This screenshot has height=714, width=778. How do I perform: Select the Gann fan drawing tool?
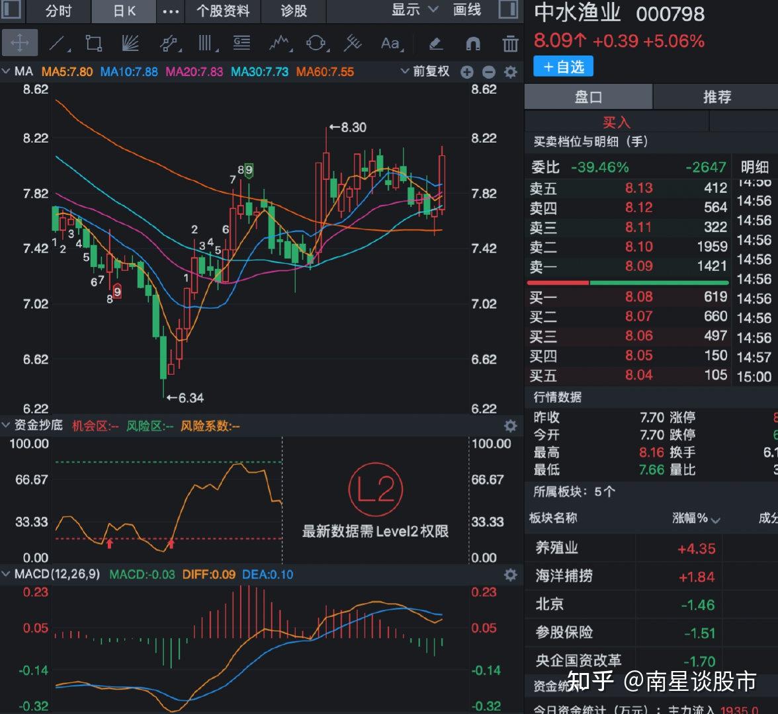[x=130, y=42]
